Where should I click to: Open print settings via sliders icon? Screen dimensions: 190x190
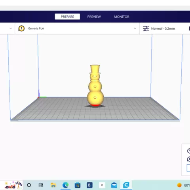point(146,28)
